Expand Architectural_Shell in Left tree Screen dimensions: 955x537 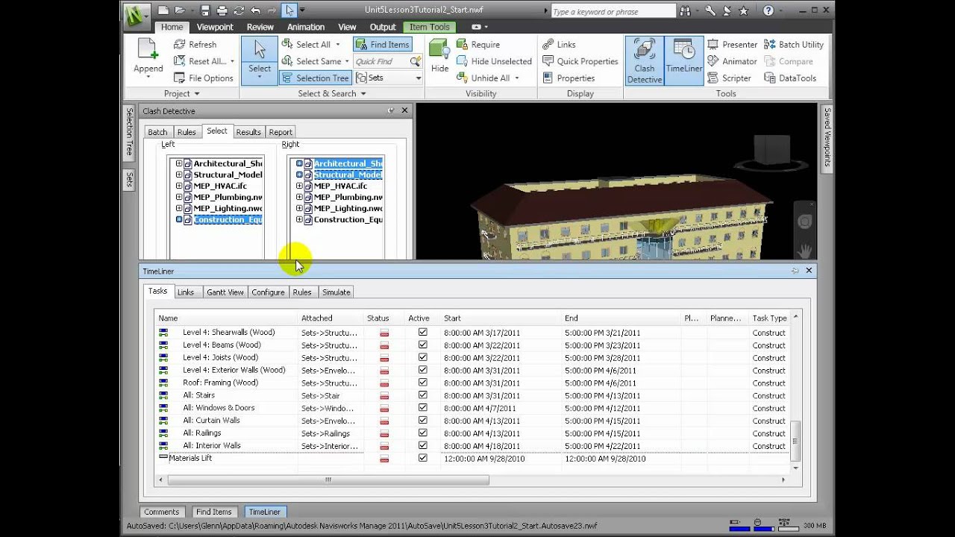tap(179, 163)
